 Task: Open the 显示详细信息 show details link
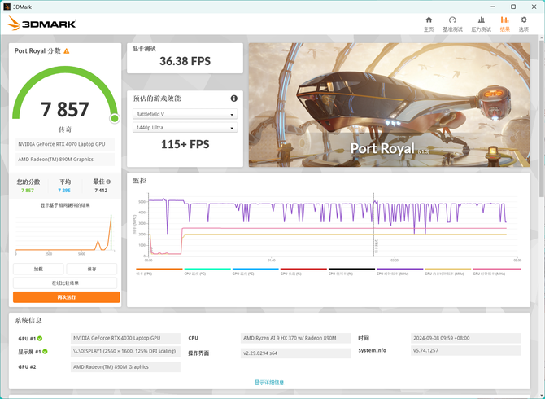pos(269,382)
